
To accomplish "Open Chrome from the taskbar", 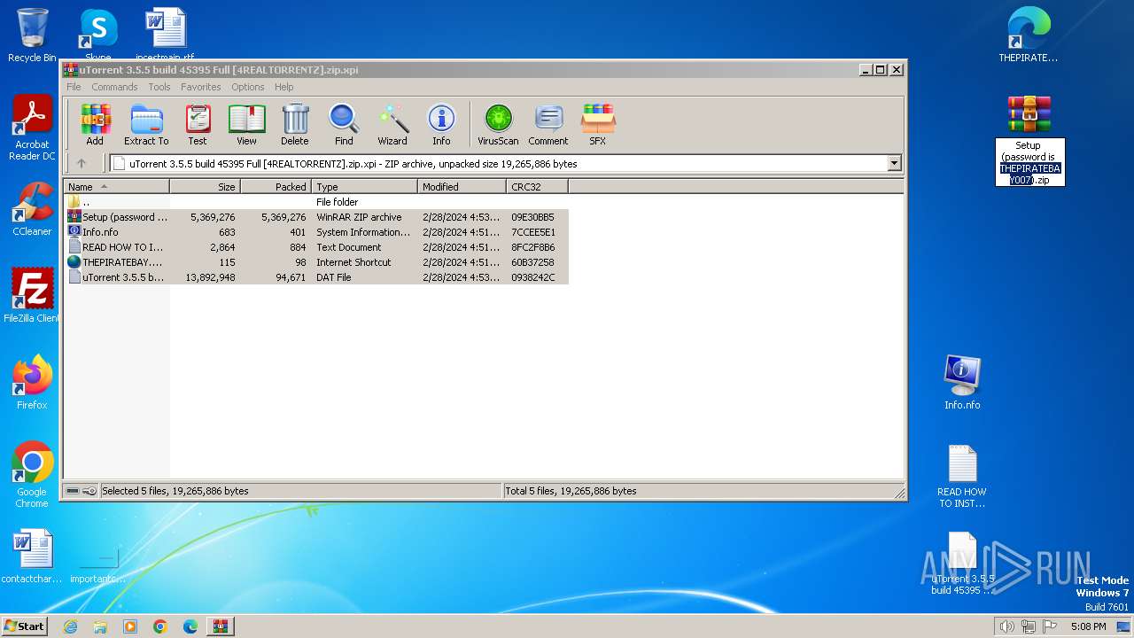I will [160, 626].
